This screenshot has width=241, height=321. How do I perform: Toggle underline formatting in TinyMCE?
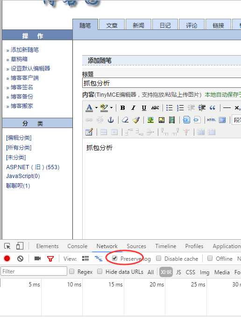point(144,108)
